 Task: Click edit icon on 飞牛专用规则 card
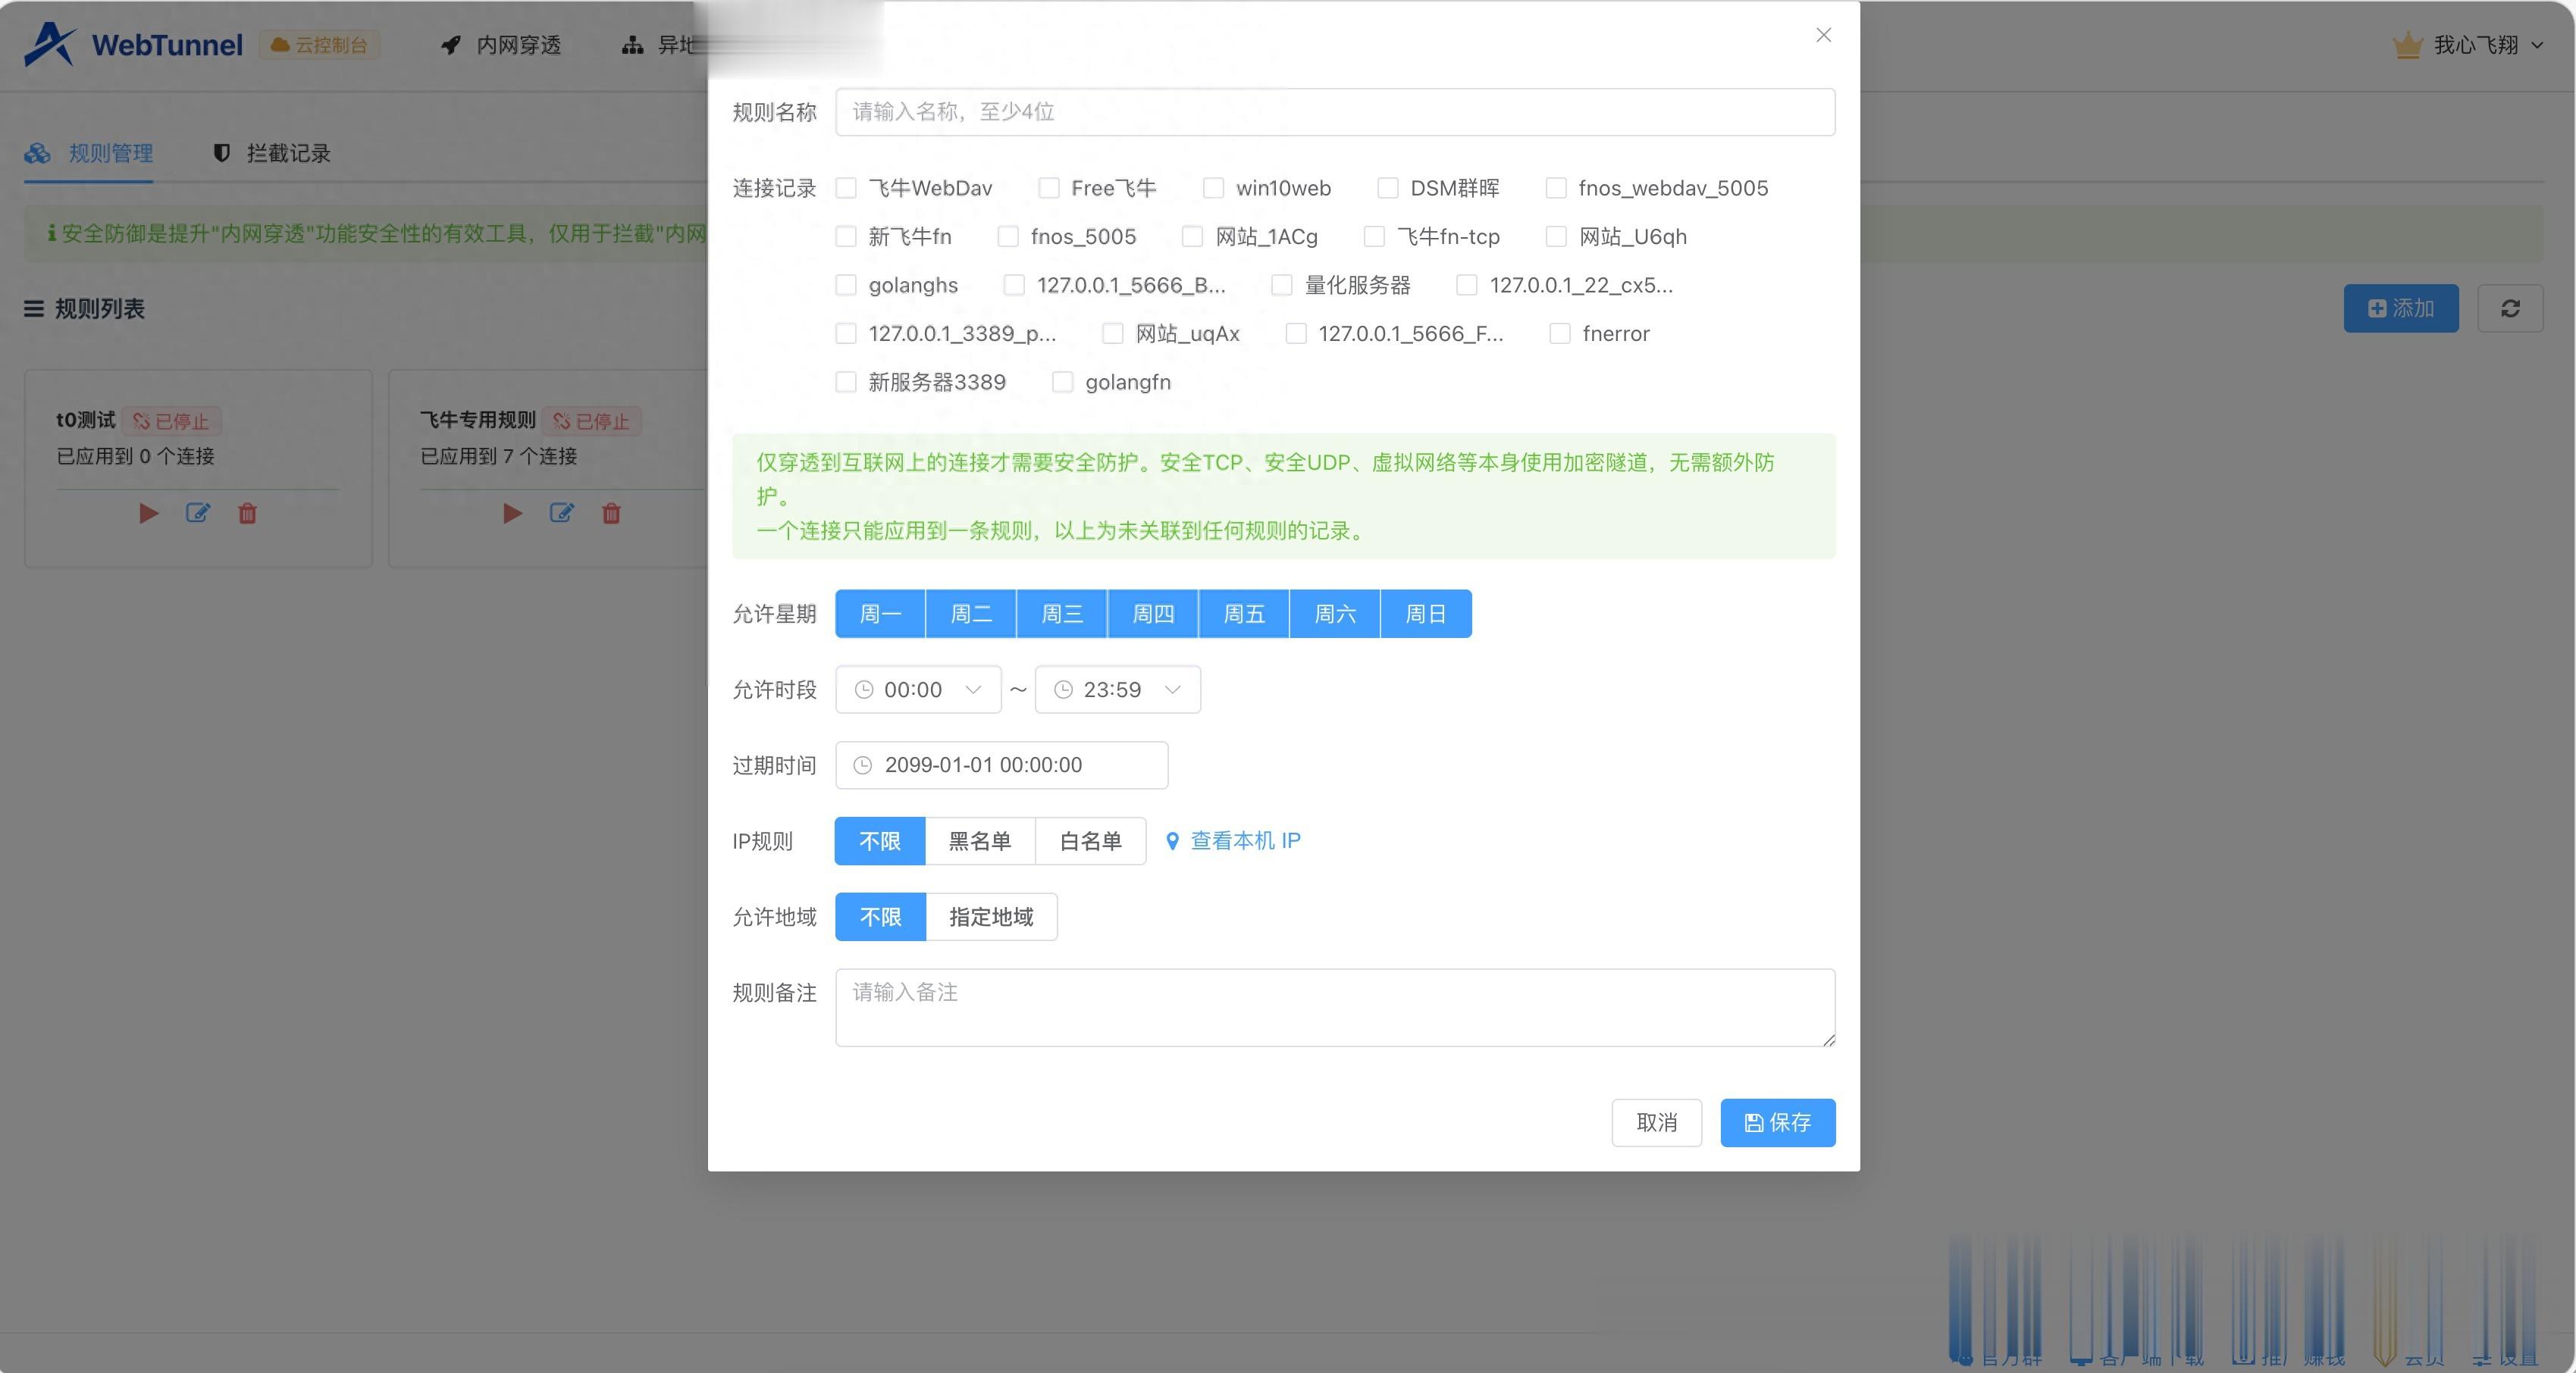point(561,514)
